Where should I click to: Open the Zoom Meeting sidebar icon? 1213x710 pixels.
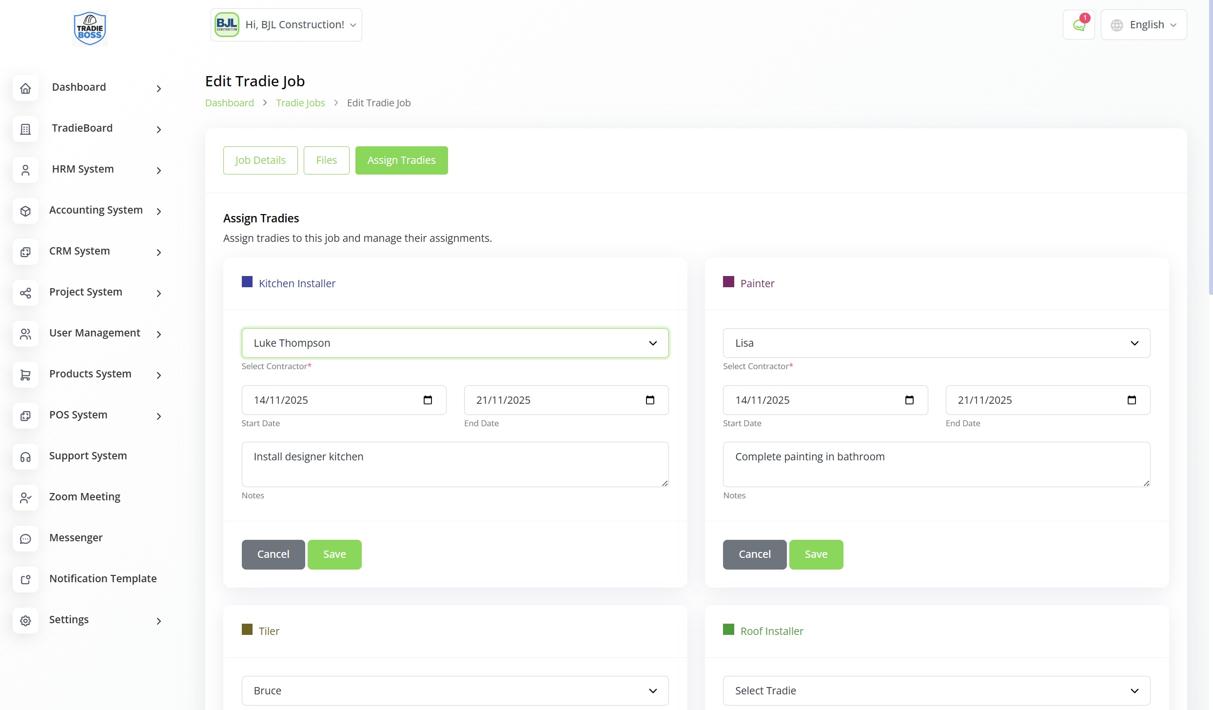(x=25, y=497)
